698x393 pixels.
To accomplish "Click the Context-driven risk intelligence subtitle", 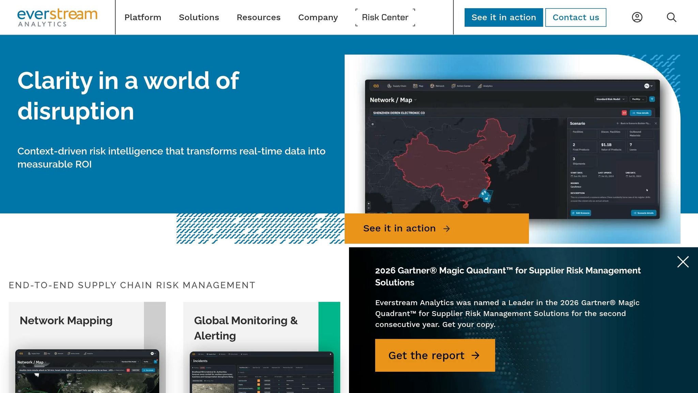I will click(x=171, y=158).
